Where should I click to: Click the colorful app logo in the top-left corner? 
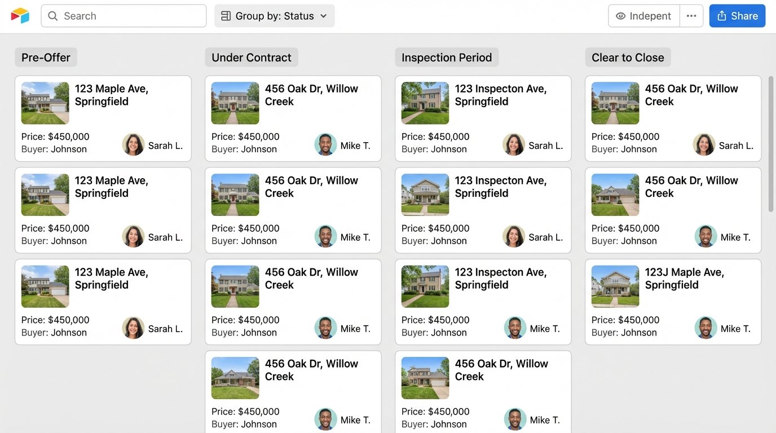(20, 15)
